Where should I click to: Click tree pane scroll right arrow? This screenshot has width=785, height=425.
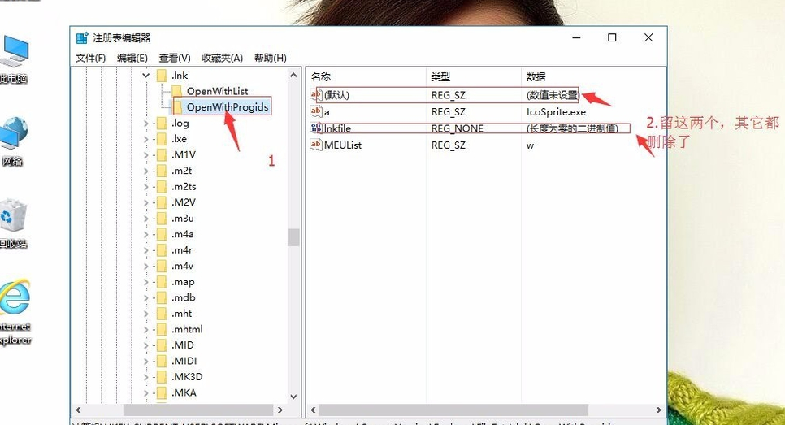pos(280,410)
